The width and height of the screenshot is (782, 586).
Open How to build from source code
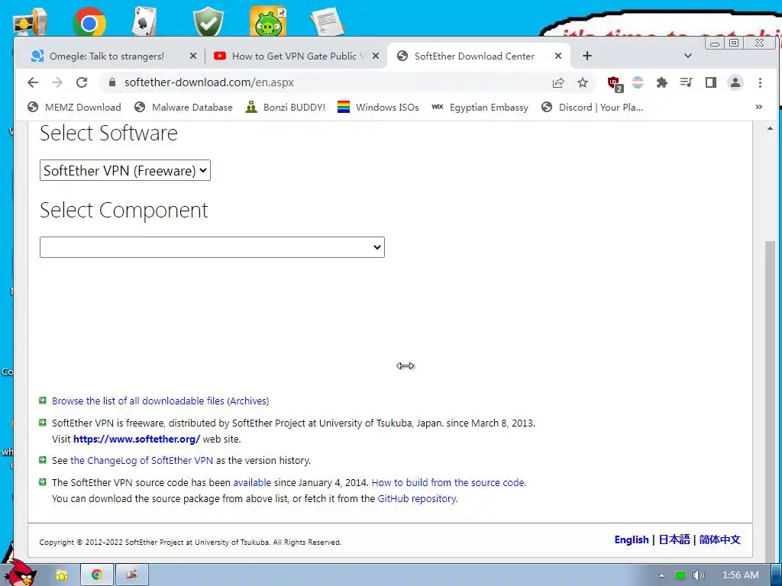tap(449, 483)
